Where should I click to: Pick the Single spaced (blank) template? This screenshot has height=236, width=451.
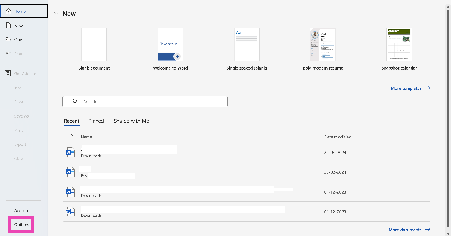tap(247, 44)
